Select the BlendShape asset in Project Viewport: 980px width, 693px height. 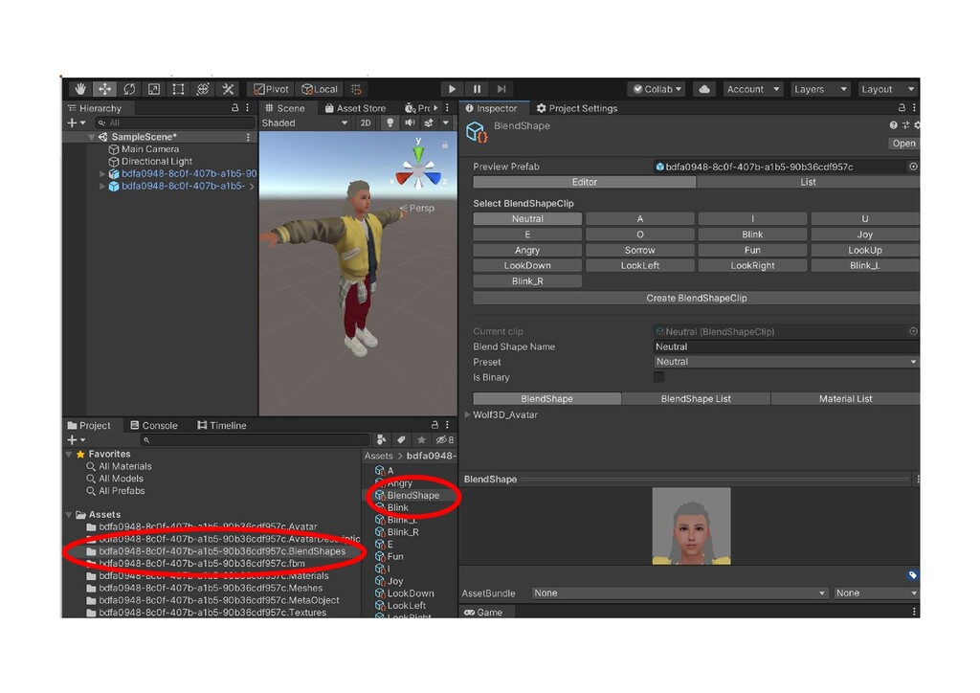click(x=407, y=496)
